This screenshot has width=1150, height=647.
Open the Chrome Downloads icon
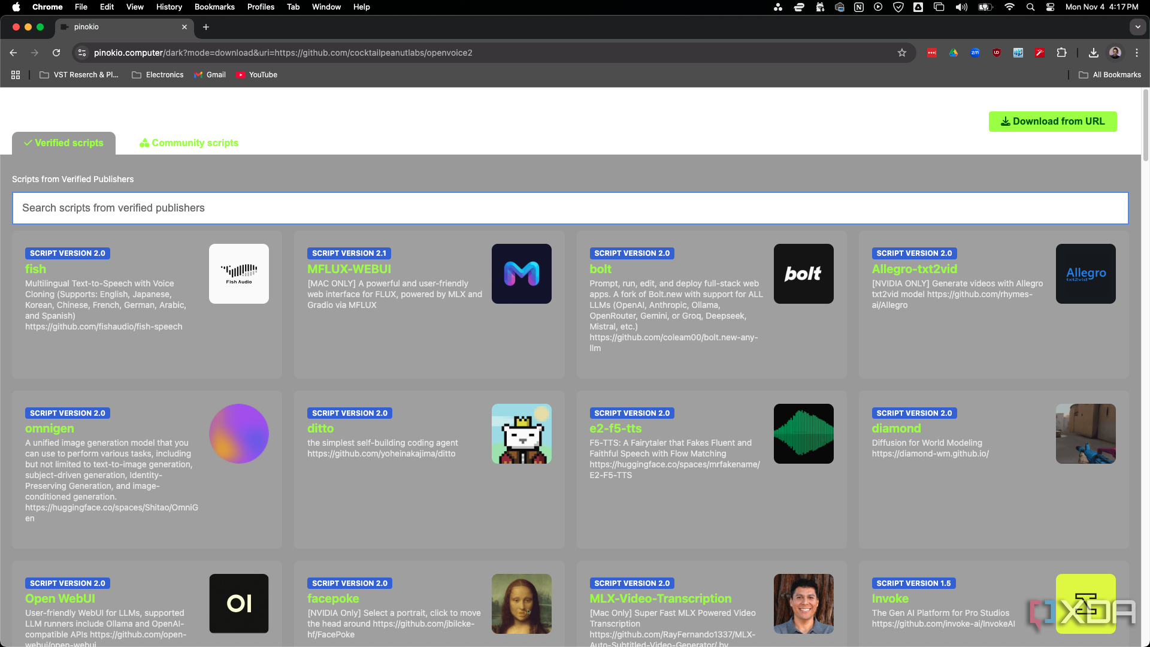click(1094, 53)
